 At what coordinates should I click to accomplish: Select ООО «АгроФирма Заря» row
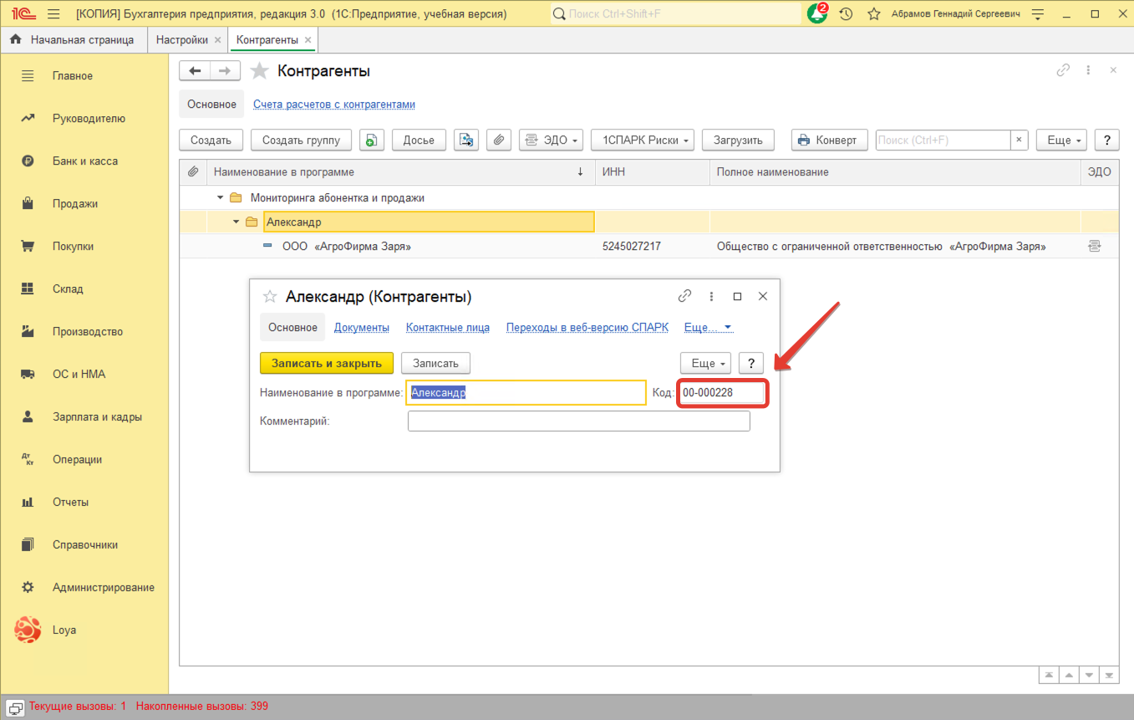pos(648,247)
